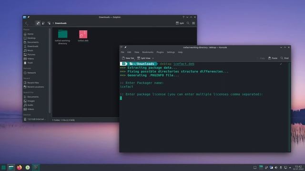Viewport: 305px width, 171px height.
Task: Click the Downloads breadcrumb in Dolphin
Action: 61,23
